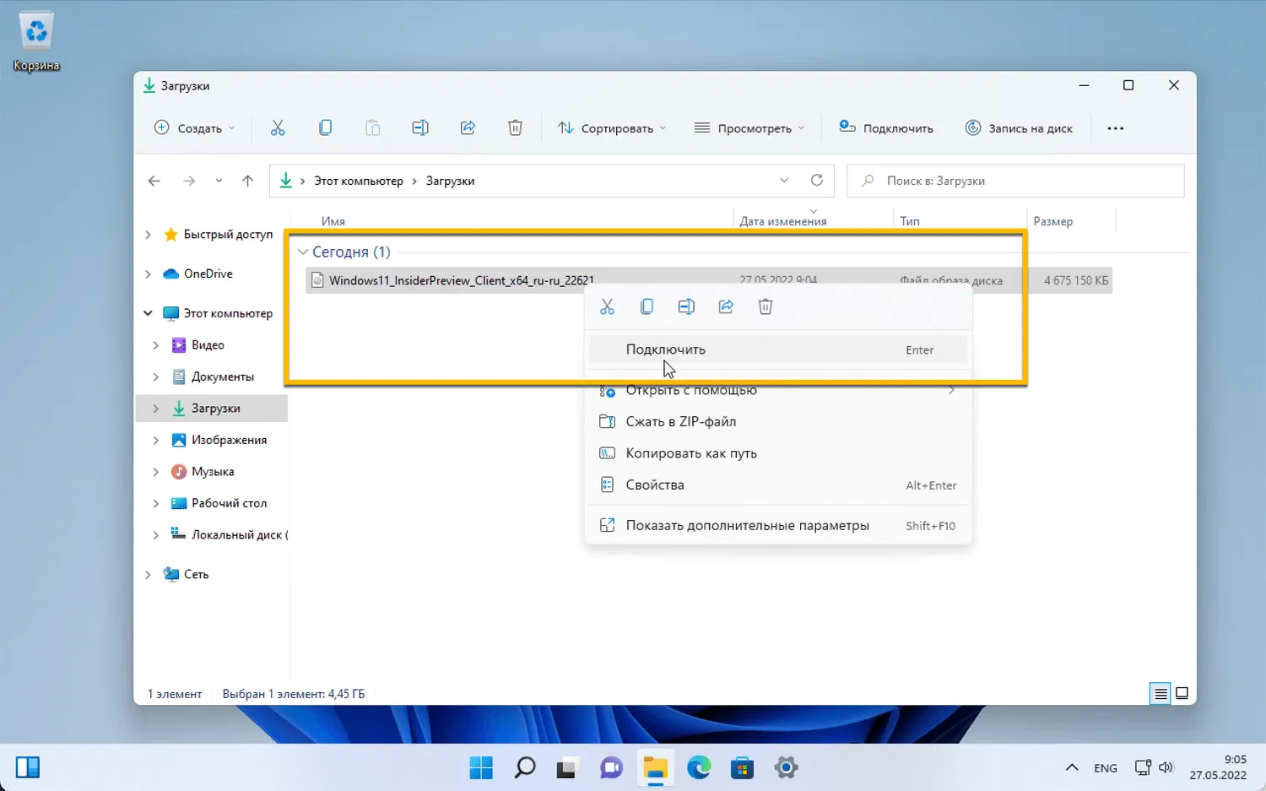Switch the ENG input language indicator
Screen dimensions: 1266x791
coord(1106,767)
